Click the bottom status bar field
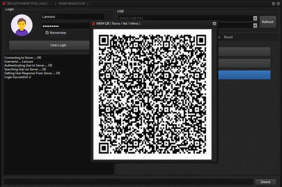This screenshot has width=282, height=187. pyautogui.click(x=128, y=182)
